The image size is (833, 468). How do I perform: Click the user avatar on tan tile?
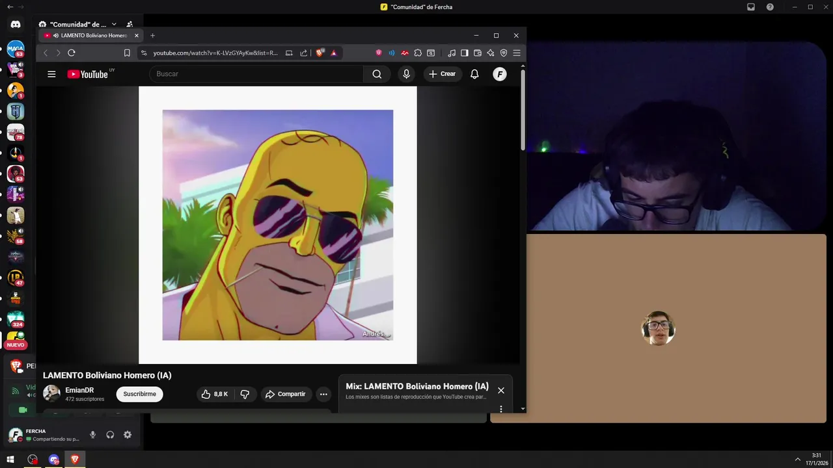pyautogui.click(x=658, y=328)
